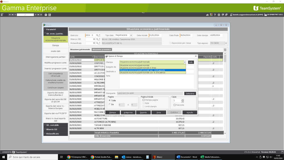Click the globe icon in top toolbar

coord(219,15)
